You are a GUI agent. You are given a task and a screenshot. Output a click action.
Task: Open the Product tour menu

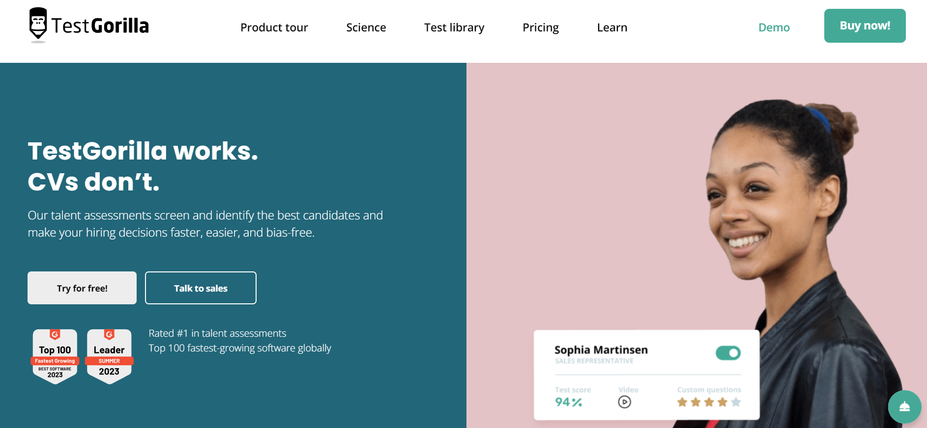tap(274, 27)
